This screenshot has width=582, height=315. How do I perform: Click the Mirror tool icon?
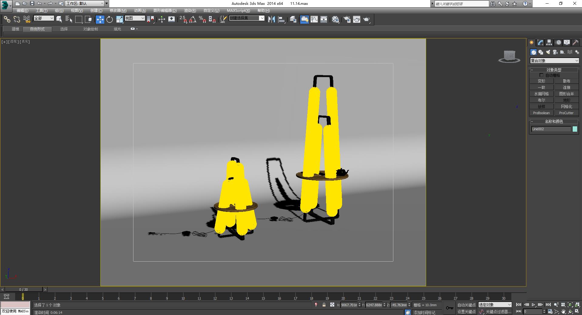pos(271,19)
